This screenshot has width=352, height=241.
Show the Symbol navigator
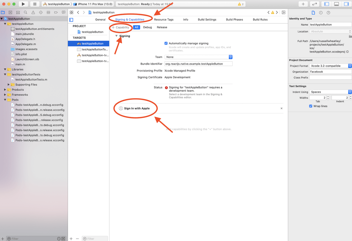(18, 12)
